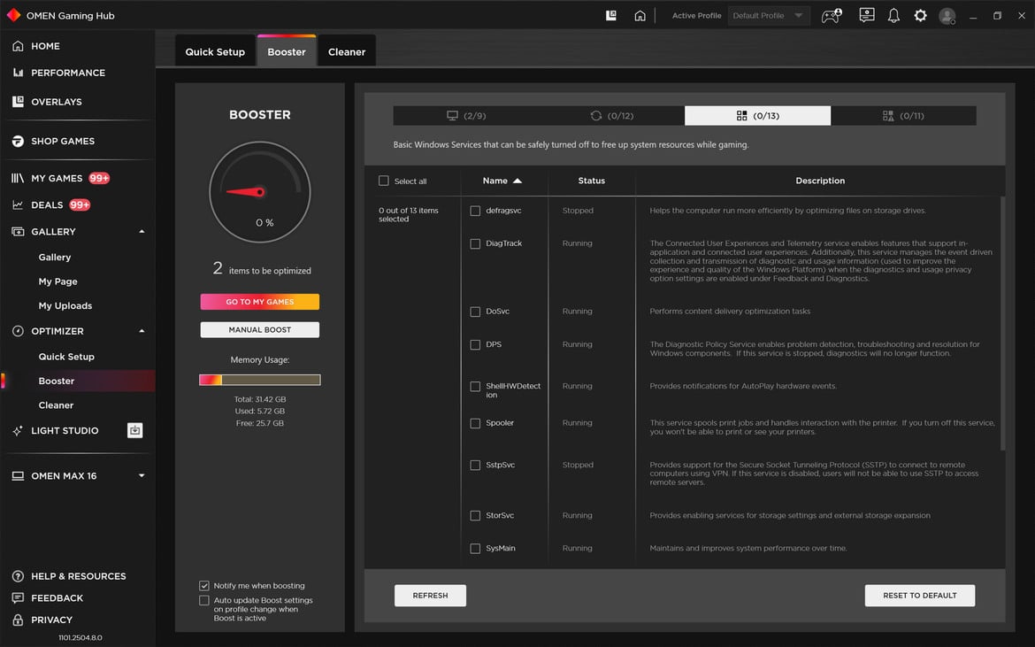
Task: Open the Deals section icon
Action: [x=18, y=205]
